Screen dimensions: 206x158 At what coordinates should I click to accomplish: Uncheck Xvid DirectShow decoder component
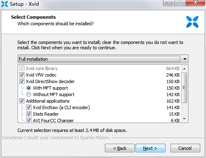click(22, 81)
